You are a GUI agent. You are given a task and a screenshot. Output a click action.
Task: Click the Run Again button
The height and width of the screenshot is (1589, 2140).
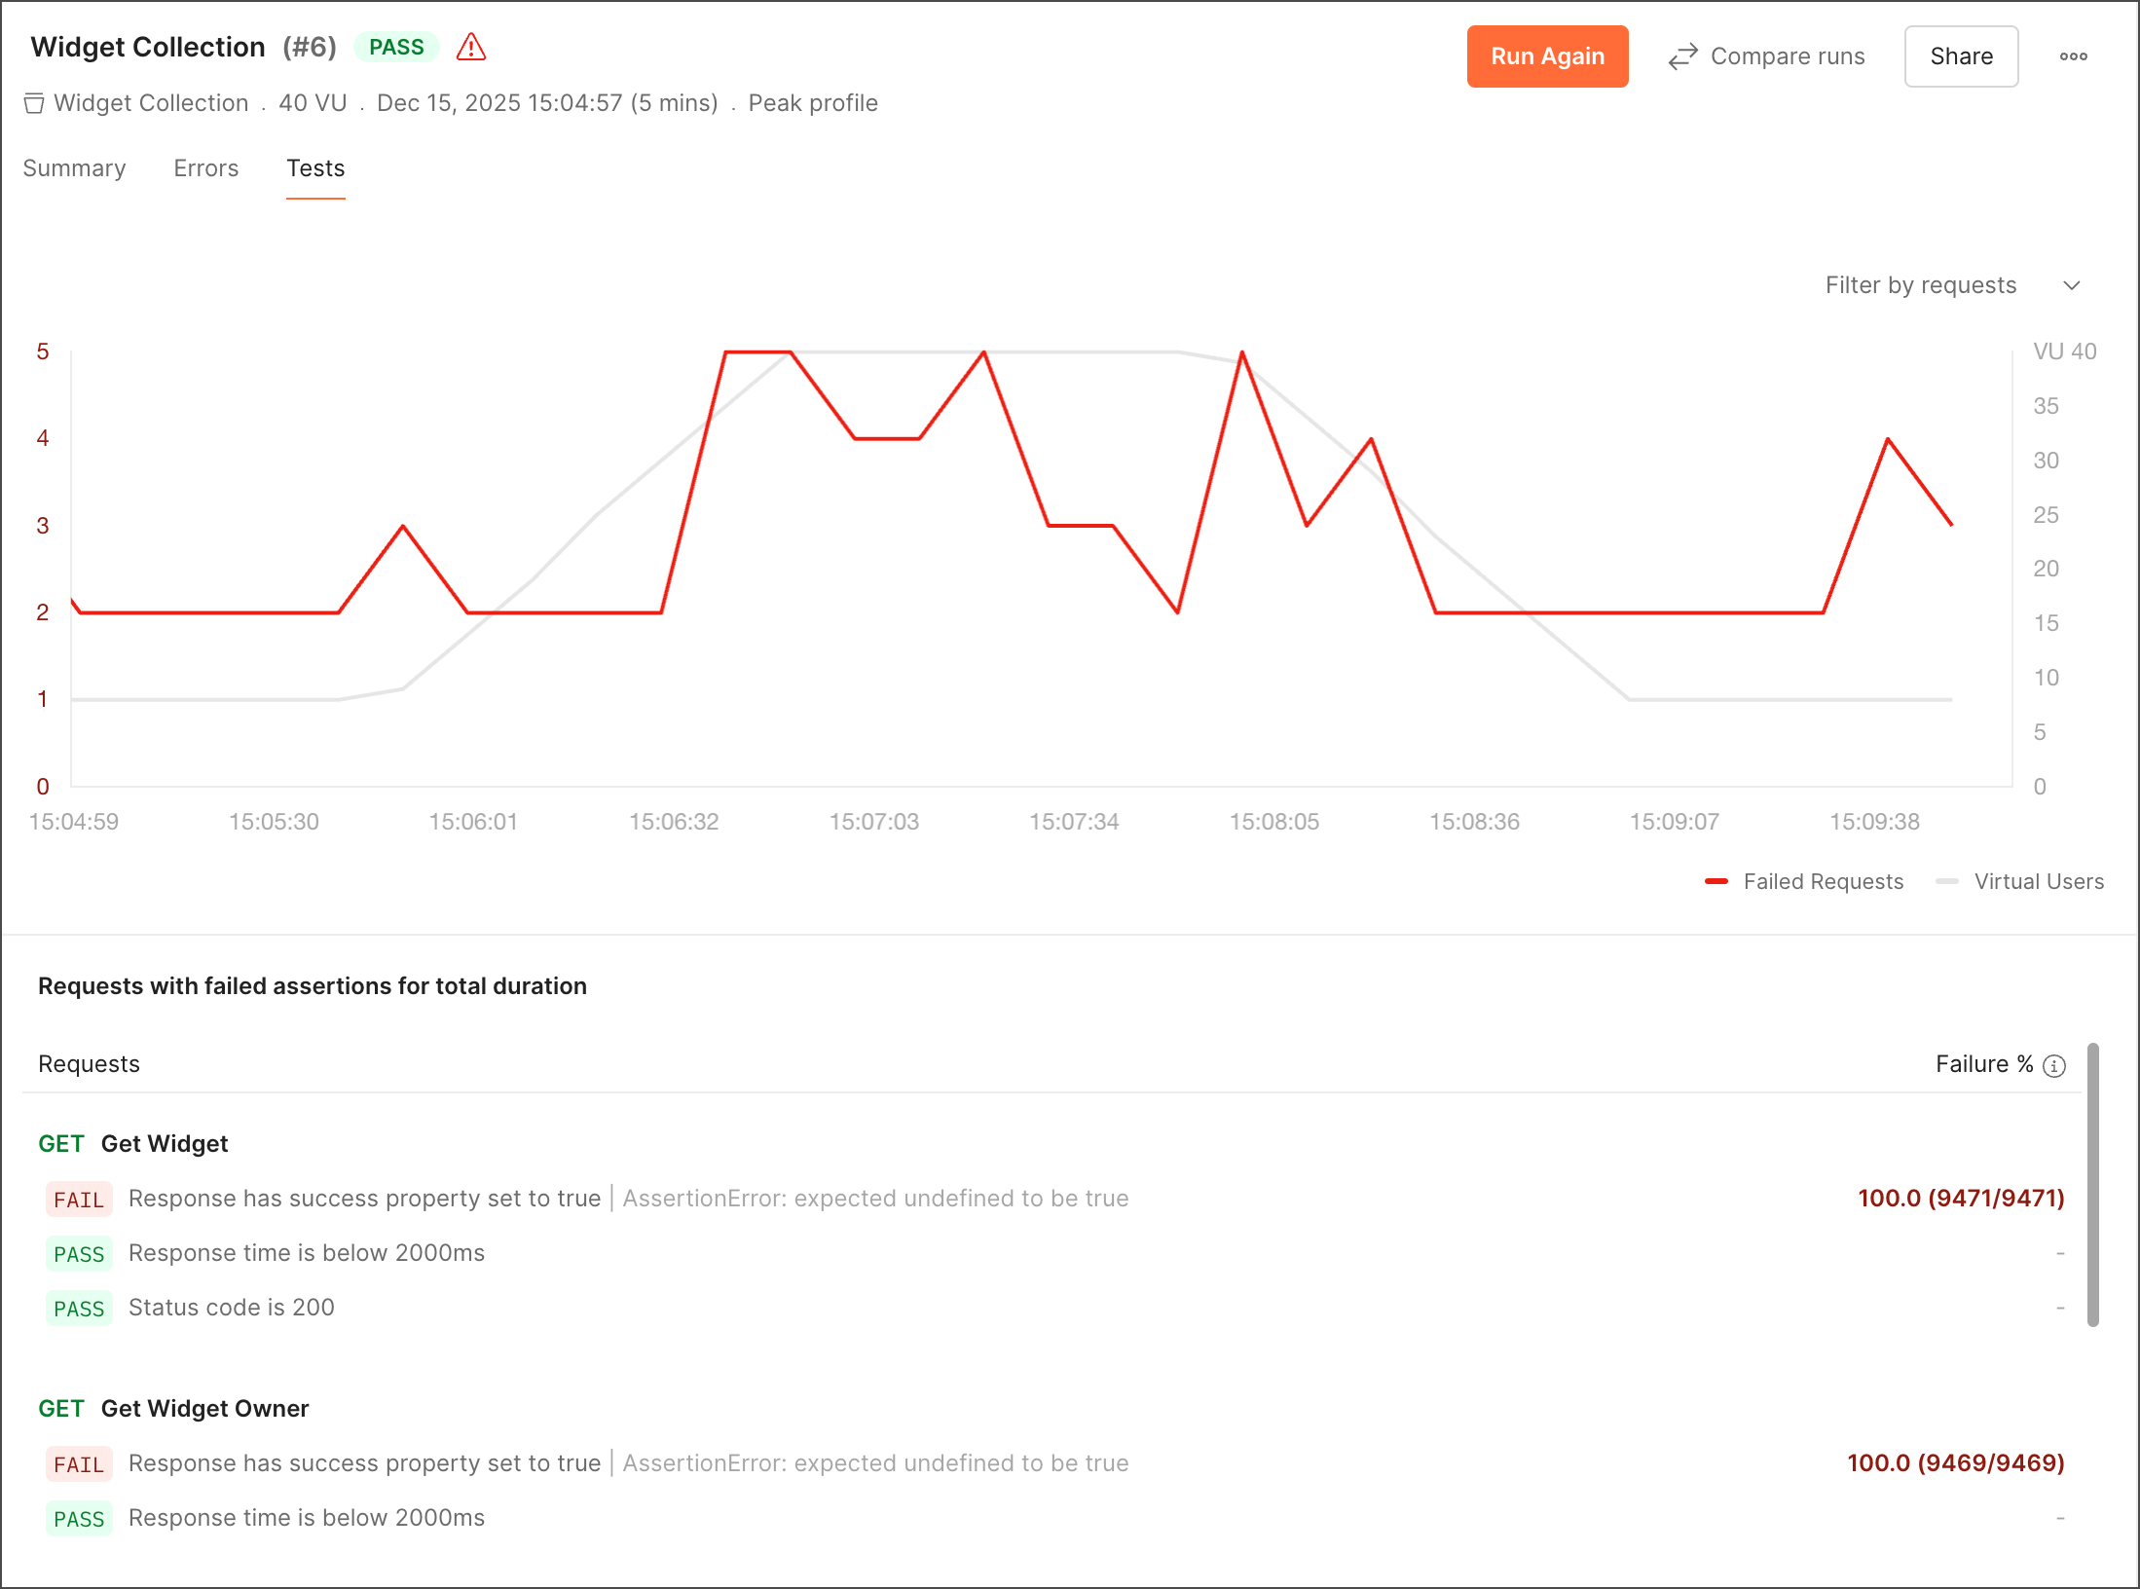coord(1547,55)
